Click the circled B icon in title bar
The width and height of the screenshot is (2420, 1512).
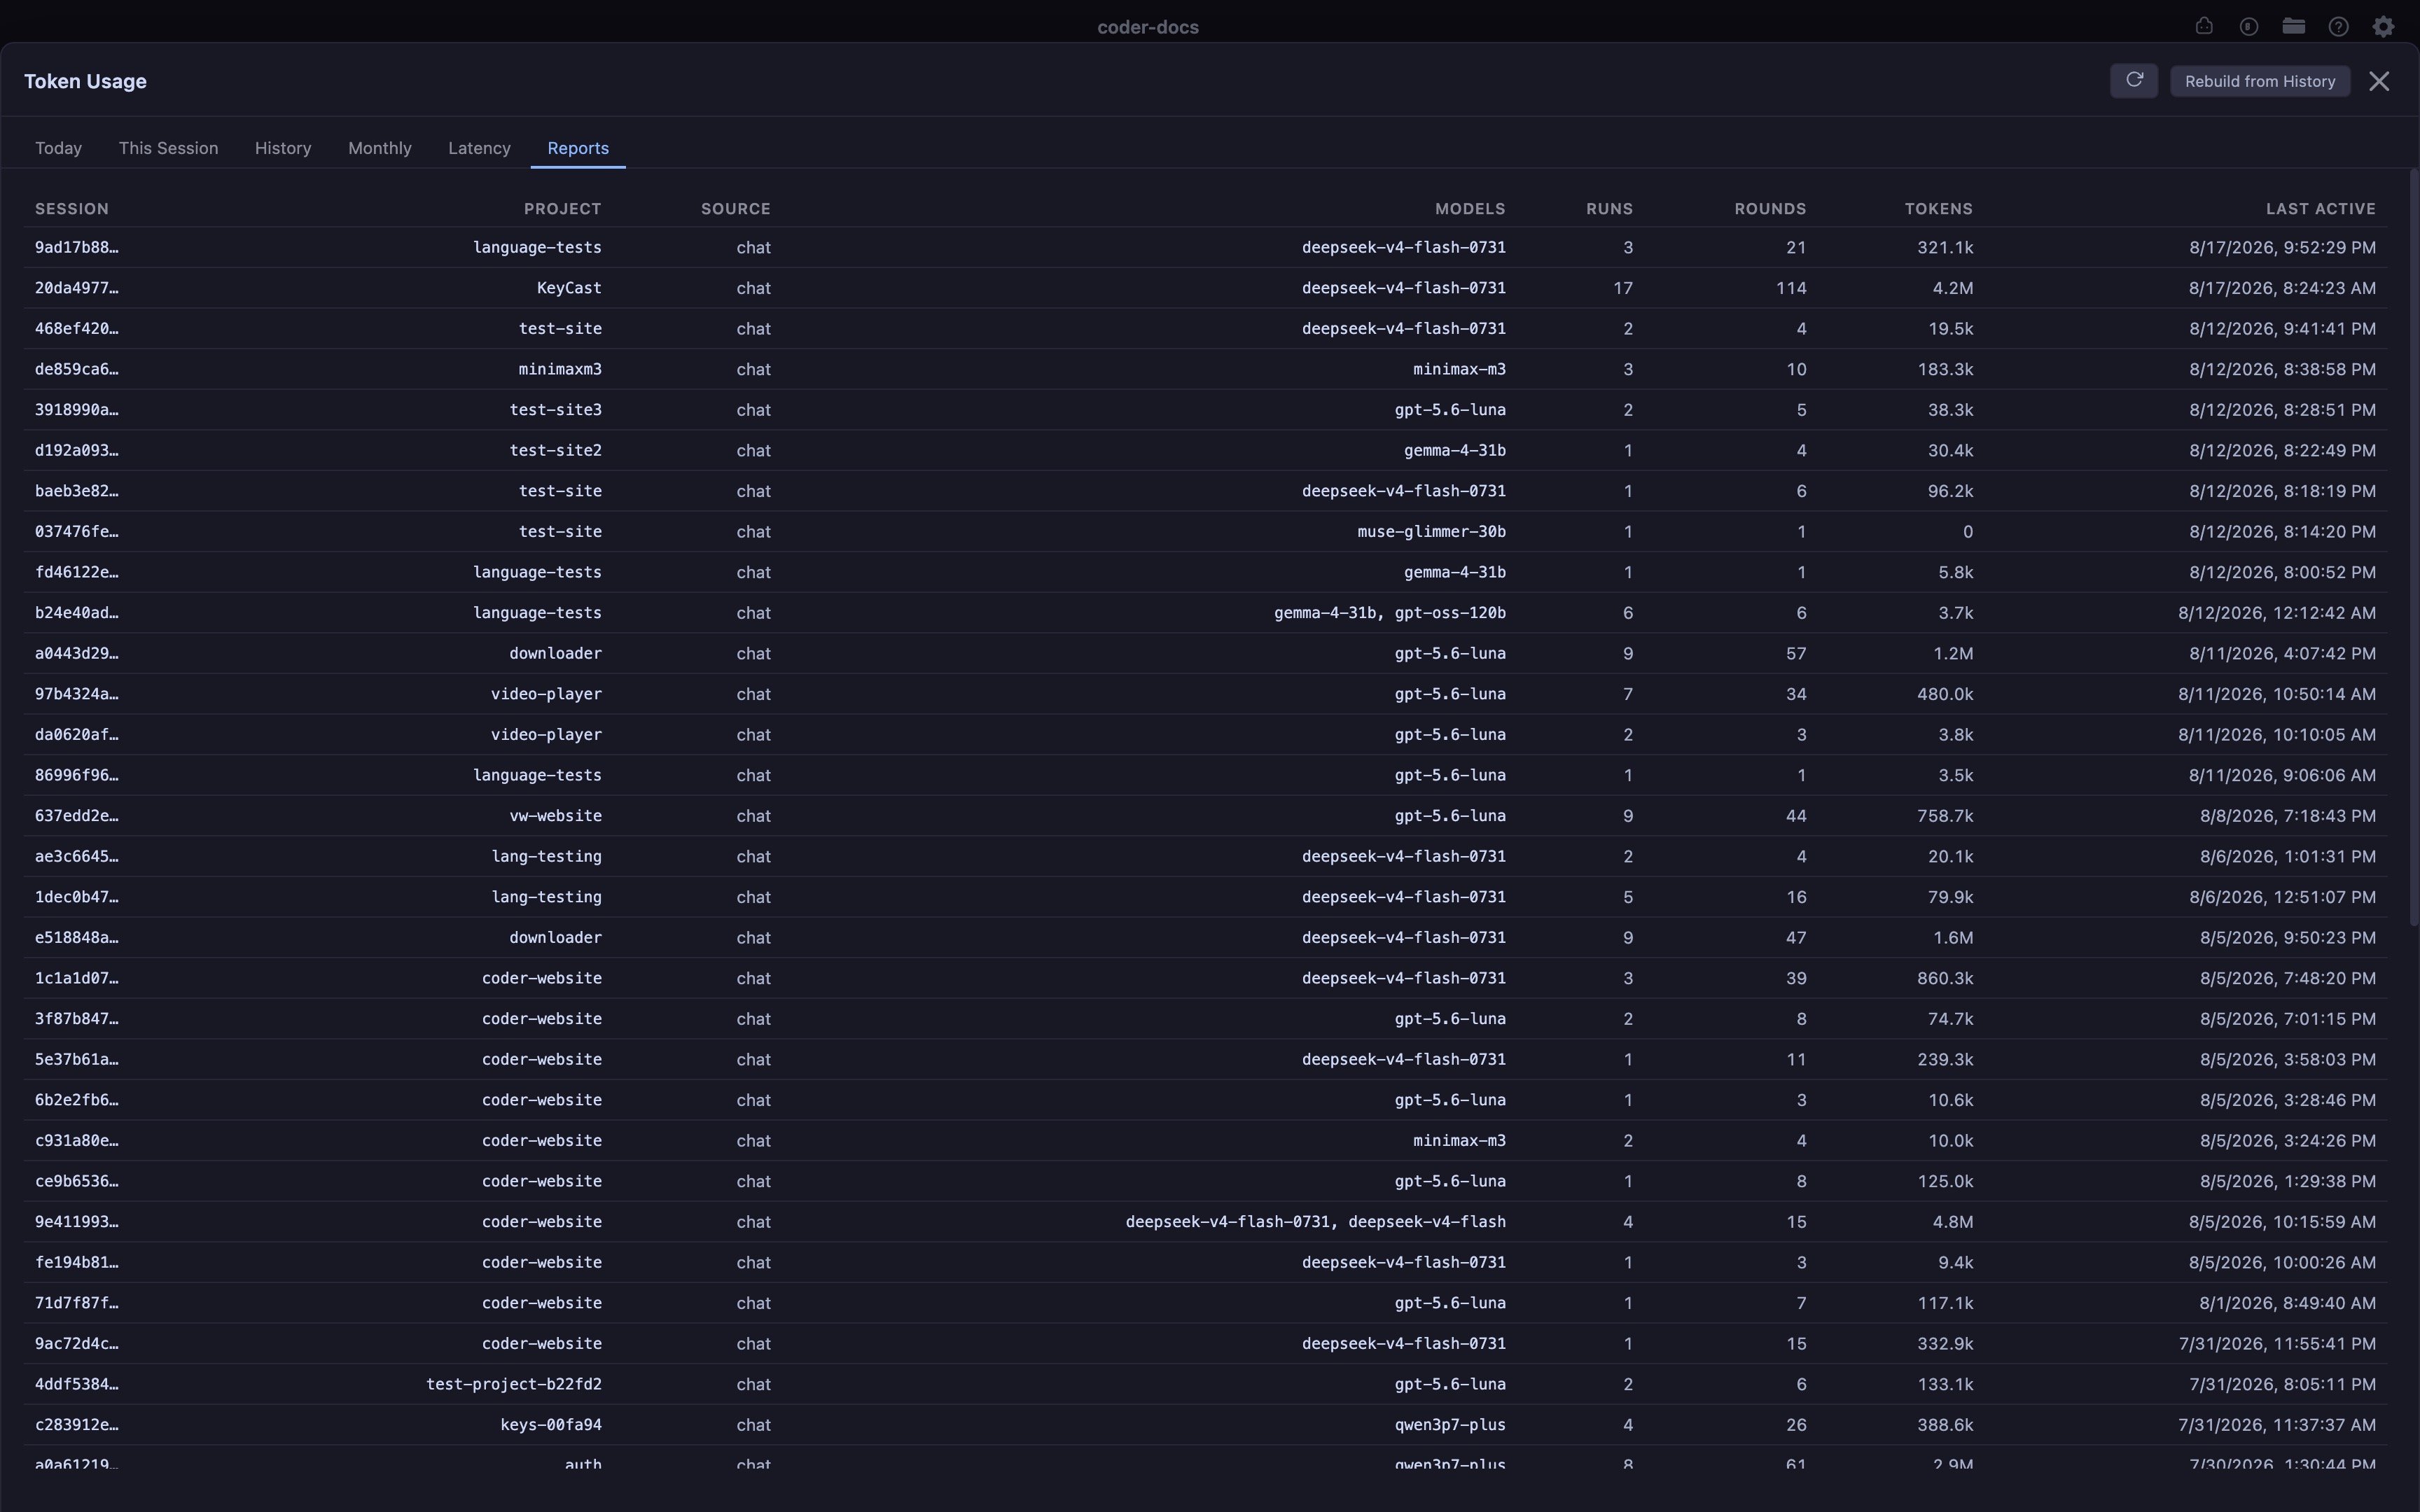click(x=2249, y=27)
